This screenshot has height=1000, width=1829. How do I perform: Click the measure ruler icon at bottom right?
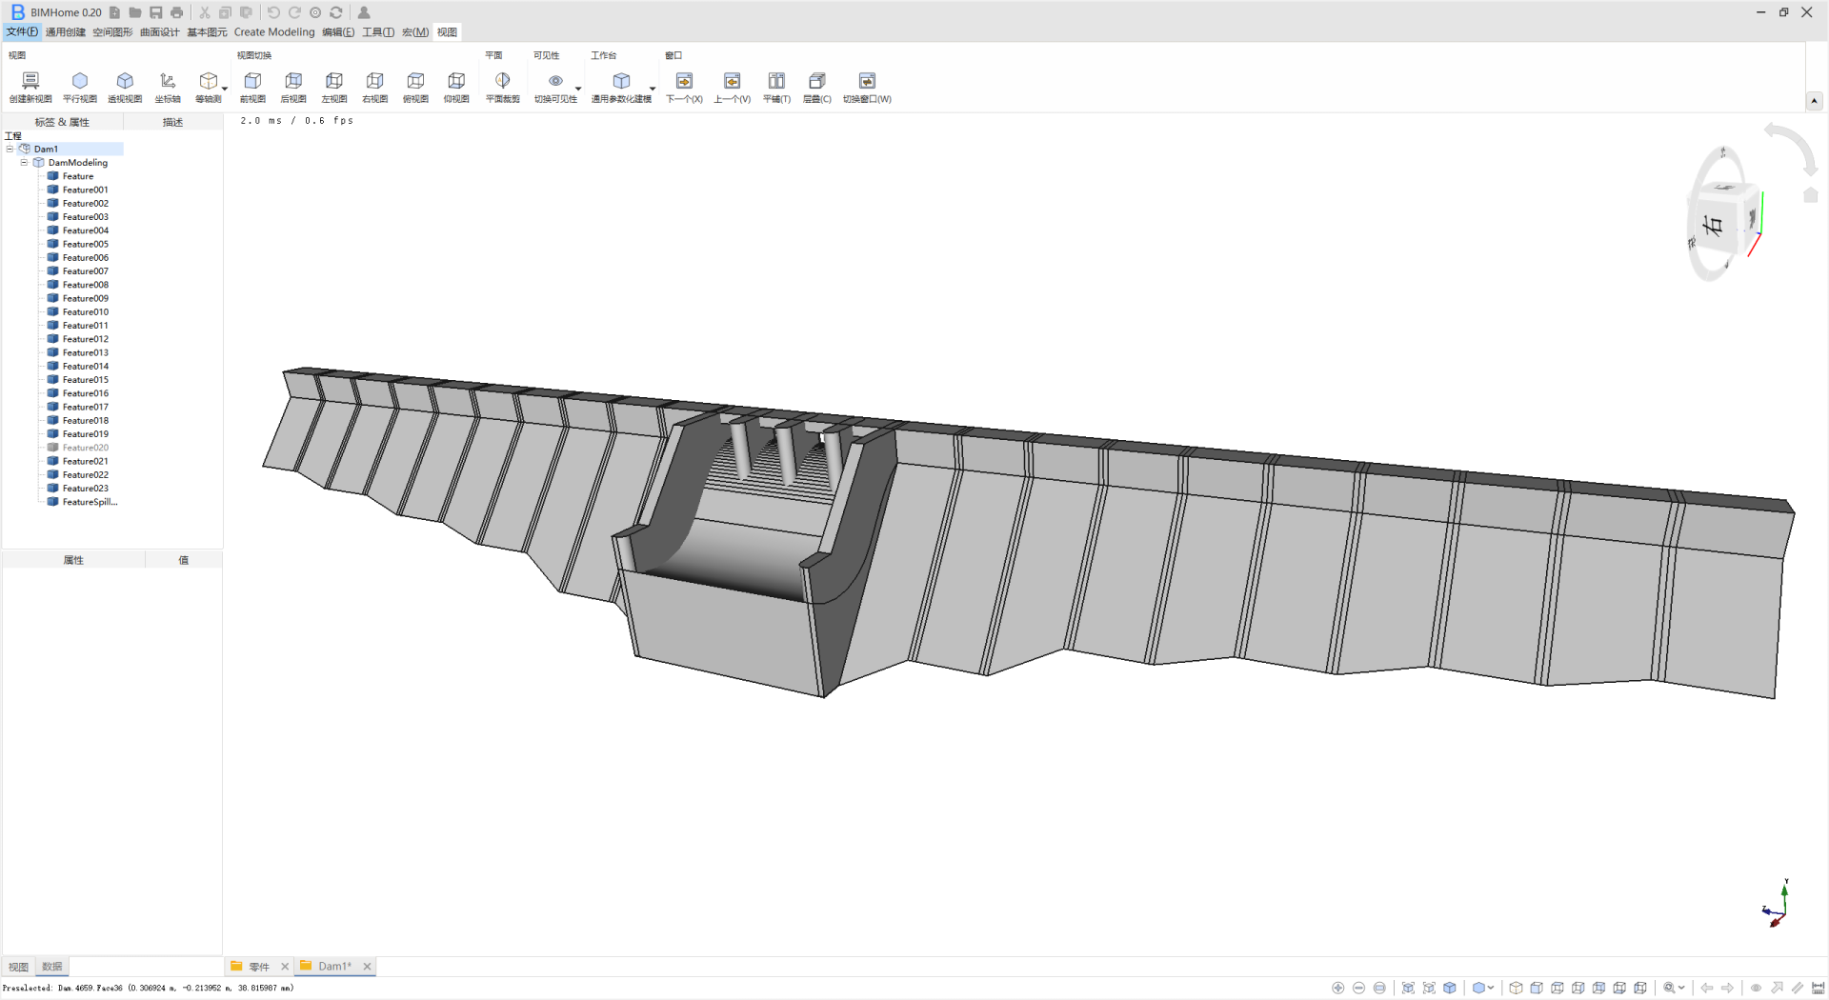pyautogui.click(x=1818, y=988)
